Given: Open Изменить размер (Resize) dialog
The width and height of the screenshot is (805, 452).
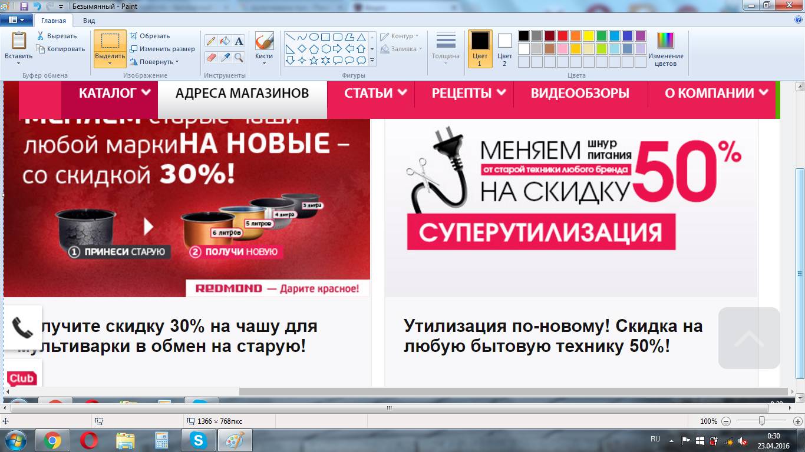Looking at the screenshot, I should (162, 49).
